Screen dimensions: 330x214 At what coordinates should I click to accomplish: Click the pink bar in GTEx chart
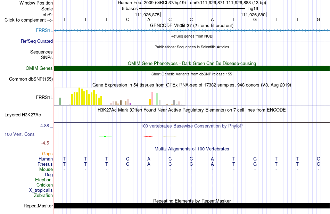point(152,98)
